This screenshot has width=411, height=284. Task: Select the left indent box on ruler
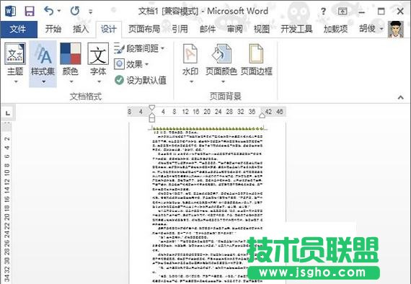point(151,120)
